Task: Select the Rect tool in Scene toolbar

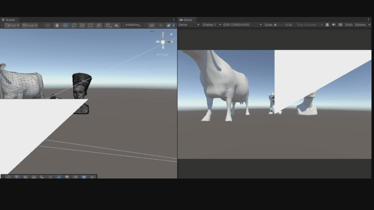Action: [x=91, y=25]
